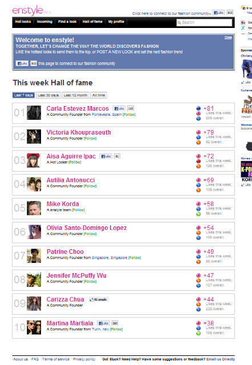Like Carla Estevez Marcos via Facebook button
Image resolution: width=252 pixels, height=365 pixels.
click(x=119, y=108)
